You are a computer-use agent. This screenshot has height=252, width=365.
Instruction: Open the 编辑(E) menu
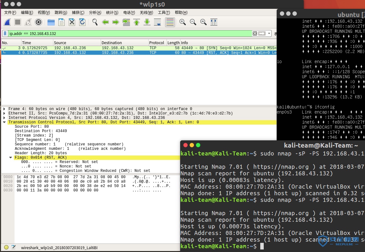point(27,13)
